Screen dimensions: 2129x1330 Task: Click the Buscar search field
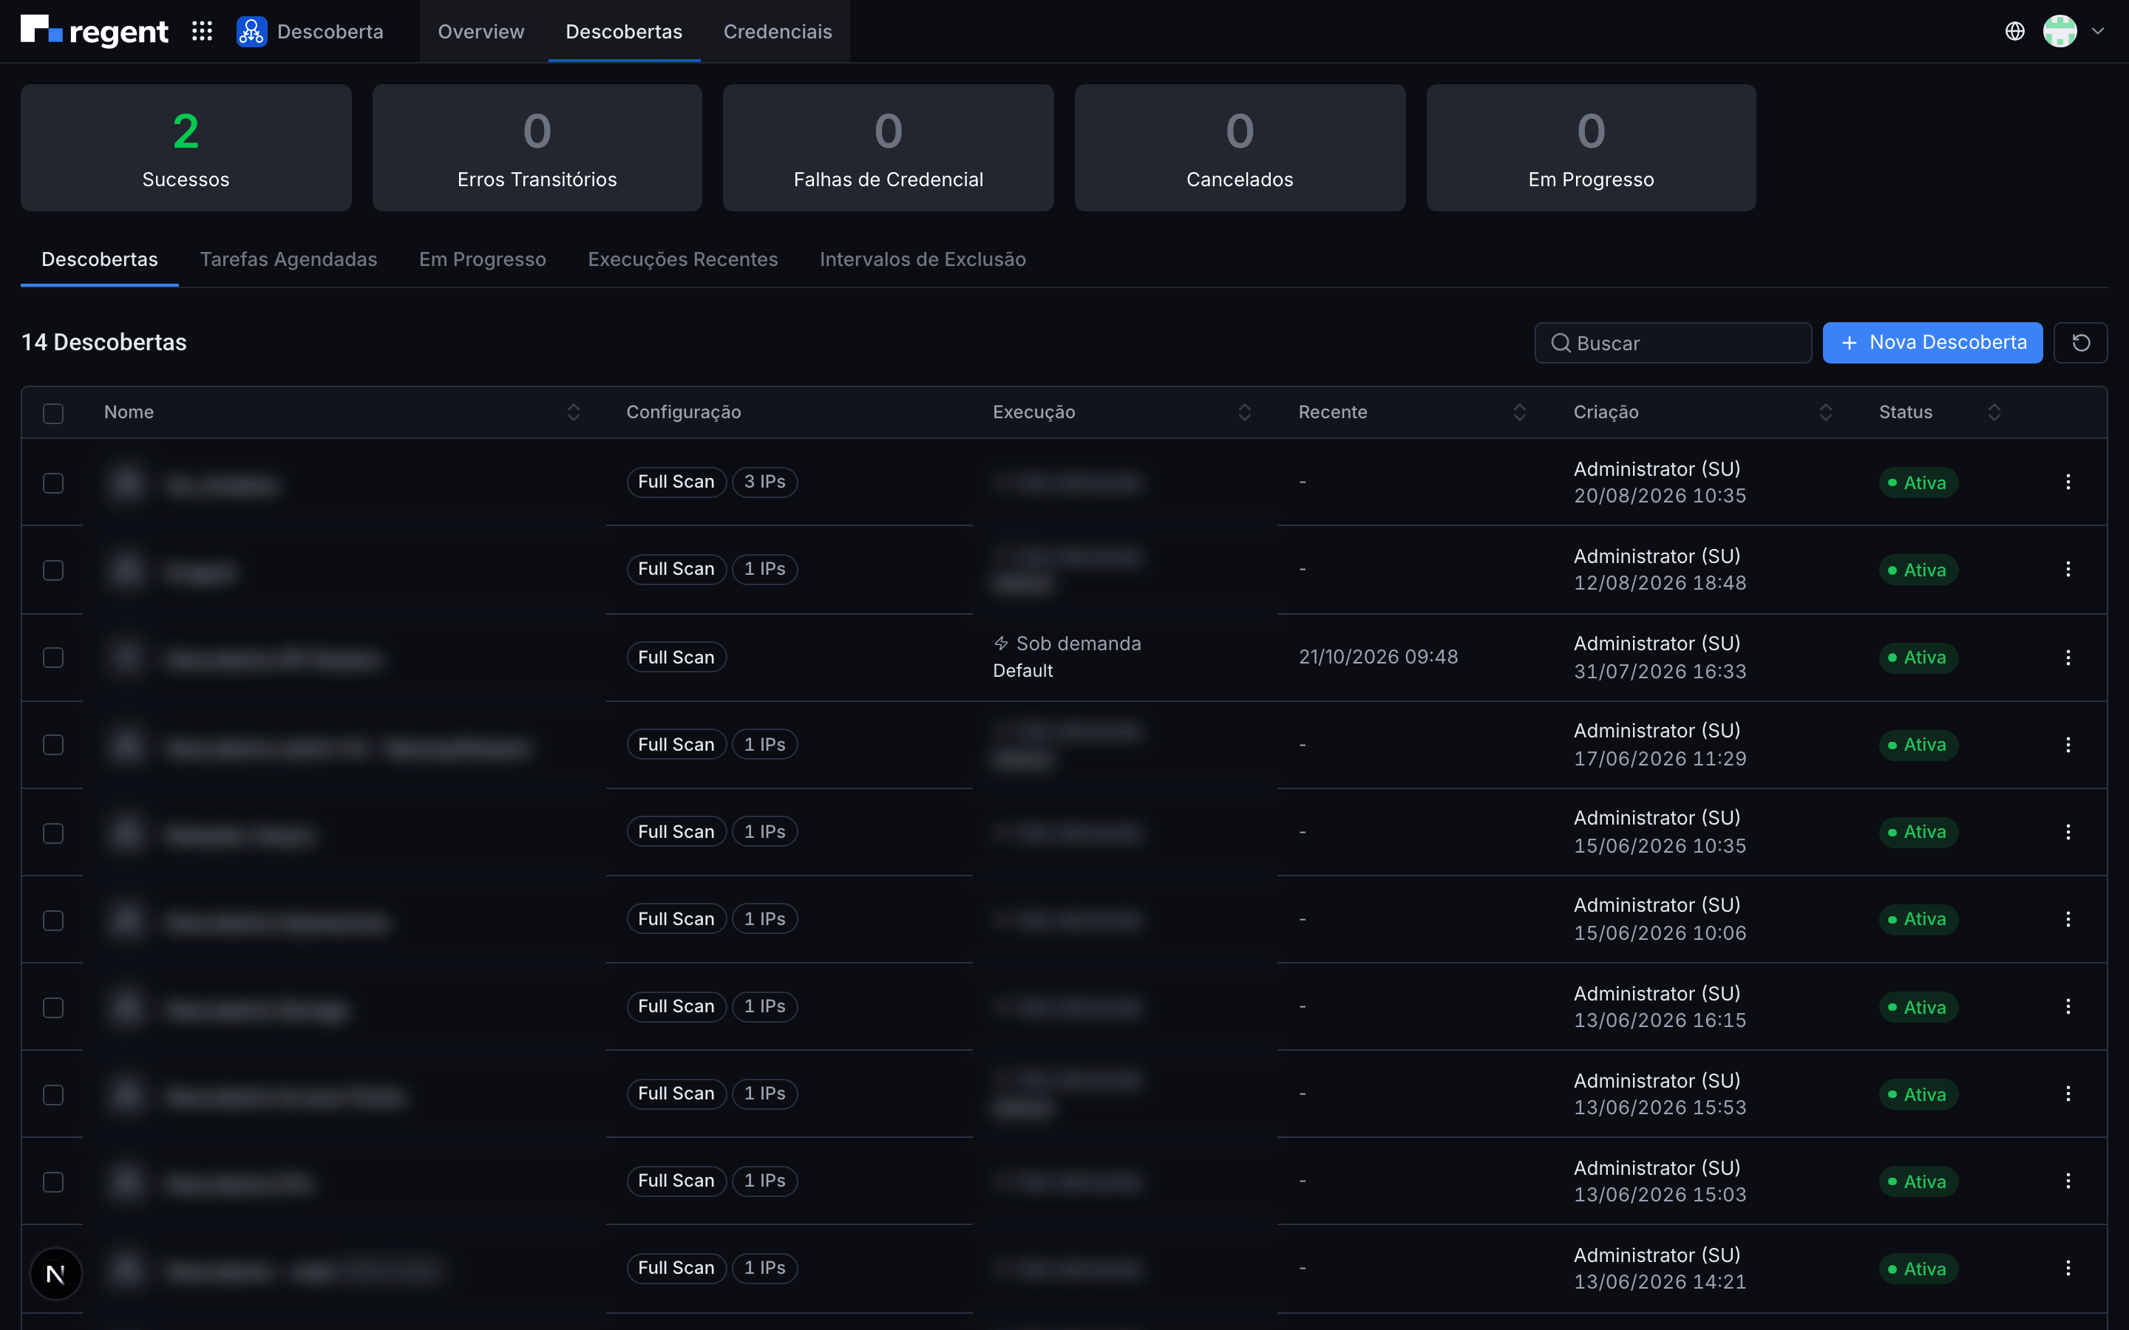(1674, 342)
